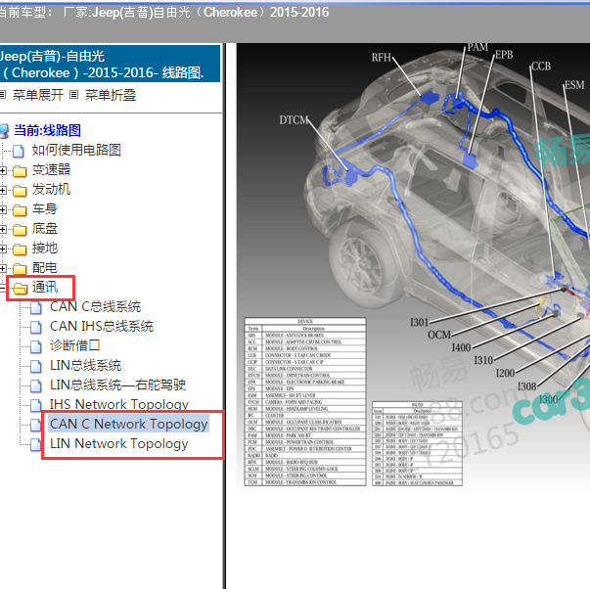Select the 接地 tree label
The height and width of the screenshot is (589, 590).
(45, 248)
